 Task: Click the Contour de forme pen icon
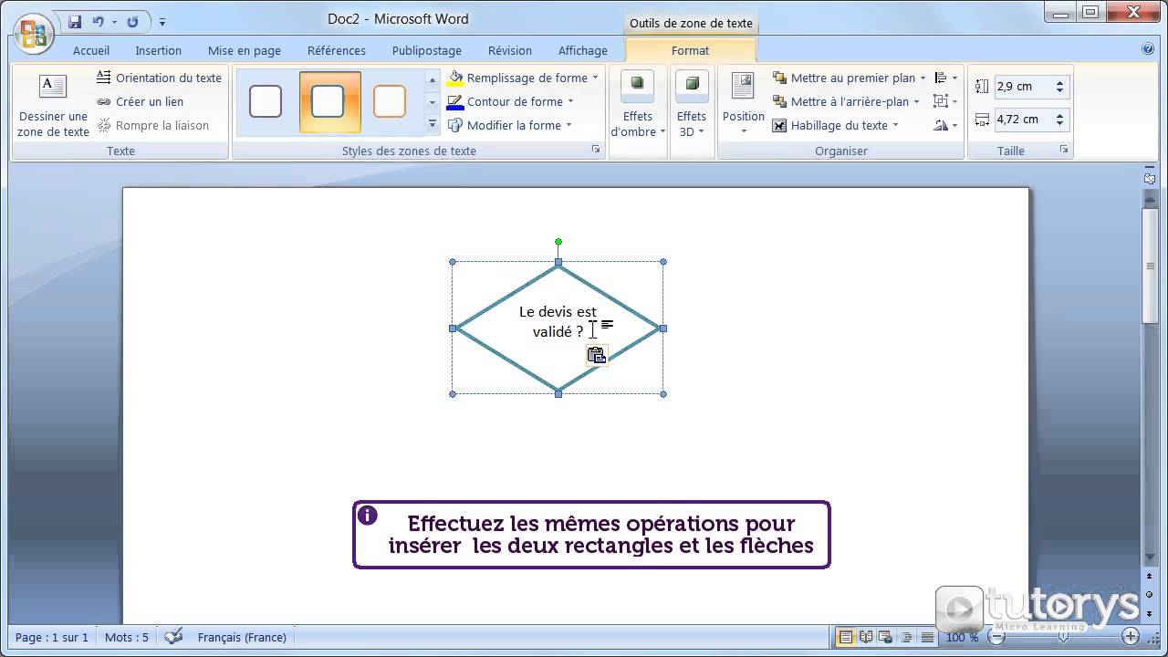click(x=454, y=101)
